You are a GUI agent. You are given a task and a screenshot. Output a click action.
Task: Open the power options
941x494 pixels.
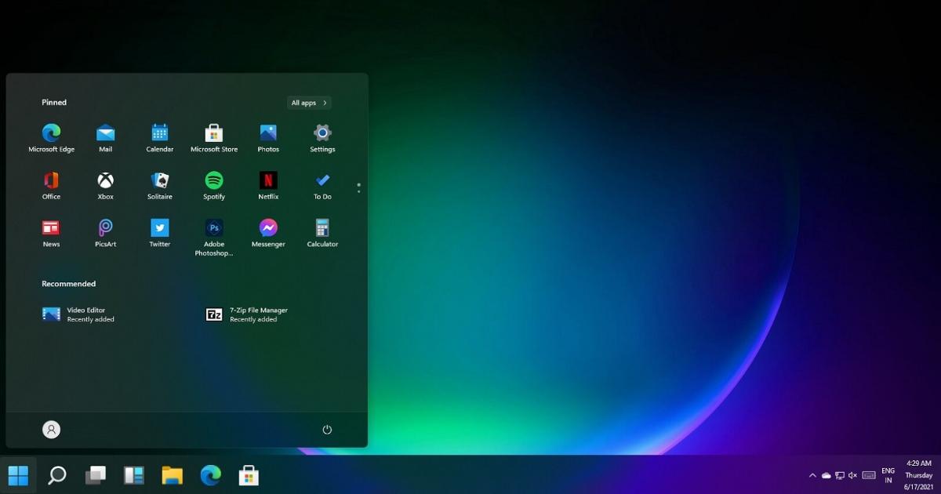[327, 430]
